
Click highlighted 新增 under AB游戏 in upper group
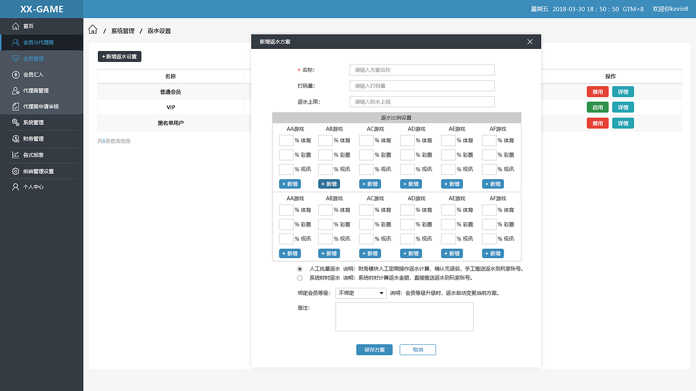329,184
